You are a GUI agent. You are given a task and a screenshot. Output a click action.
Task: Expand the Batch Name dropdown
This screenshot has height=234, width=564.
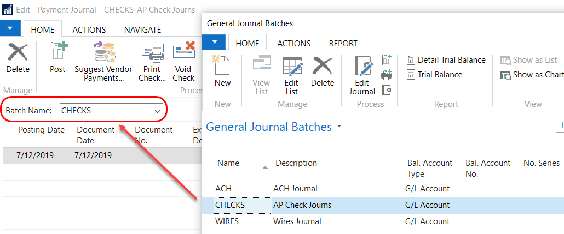pyautogui.click(x=157, y=111)
